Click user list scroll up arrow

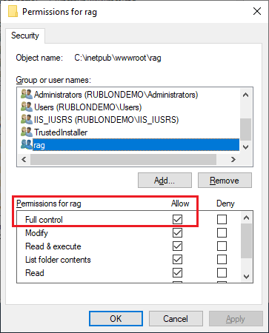[245, 95]
